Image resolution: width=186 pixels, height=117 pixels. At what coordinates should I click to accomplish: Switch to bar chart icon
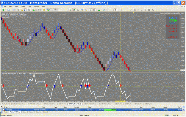pyautogui.click(x=70, y=10)
